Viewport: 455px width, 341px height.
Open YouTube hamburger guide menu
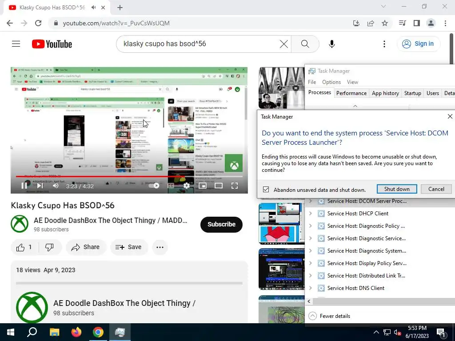point(16,44)
